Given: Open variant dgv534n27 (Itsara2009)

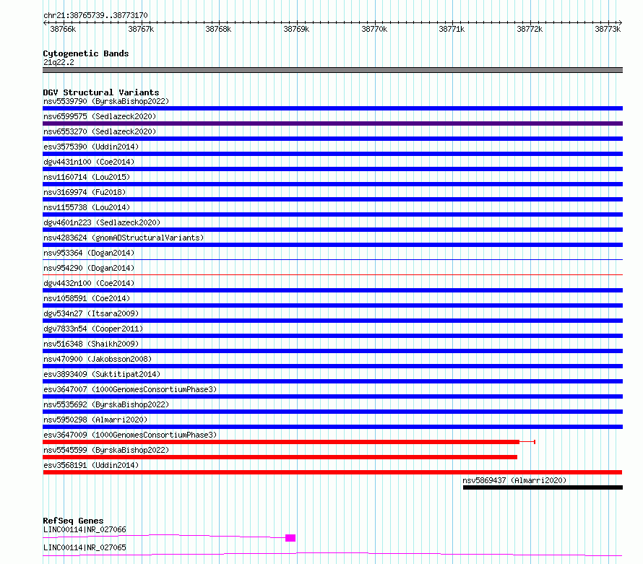Looking at the screenshot, I should pyautogui.click(x=91, y=313).
